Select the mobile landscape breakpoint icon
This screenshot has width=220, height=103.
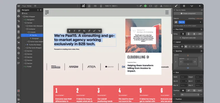point(95,6)
